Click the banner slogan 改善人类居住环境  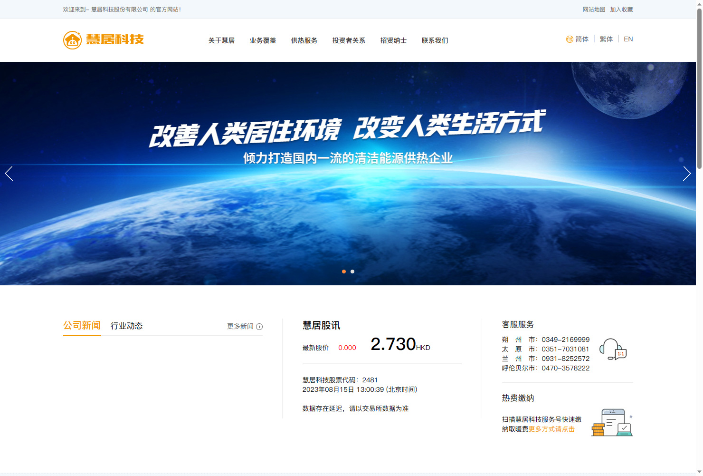coord(245,133)
